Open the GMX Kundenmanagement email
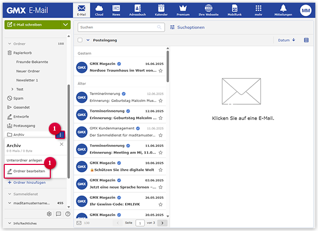Image resolution: width=318 pixels, height=231 pixels. (120, 132)
